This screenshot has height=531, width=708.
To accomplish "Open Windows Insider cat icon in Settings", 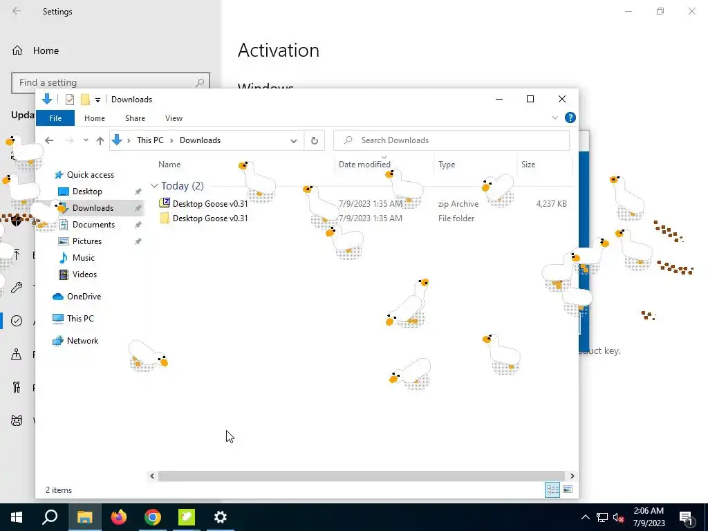I will [17, 420].
